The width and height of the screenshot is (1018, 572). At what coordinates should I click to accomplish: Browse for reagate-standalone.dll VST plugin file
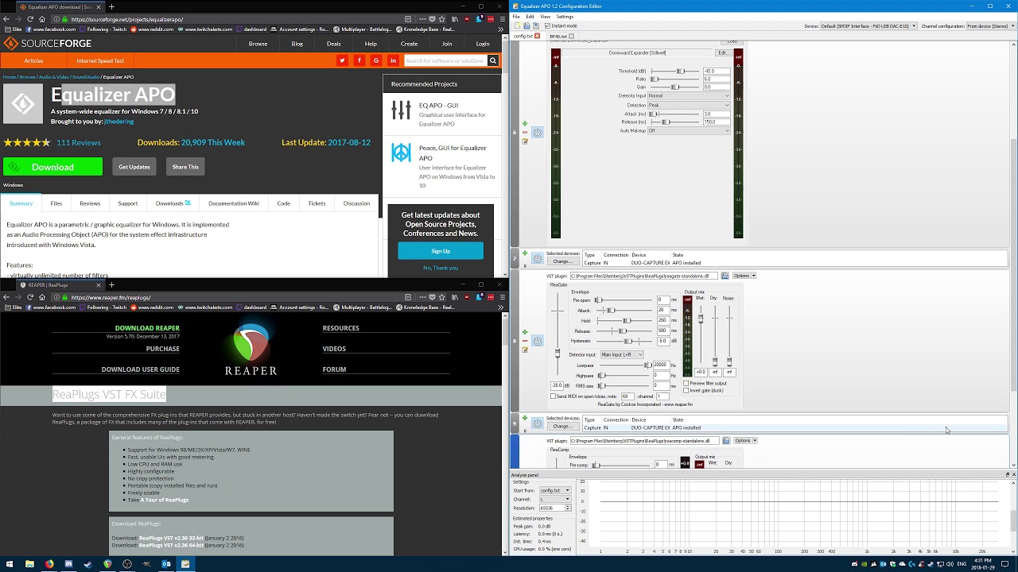click(725, 276)
